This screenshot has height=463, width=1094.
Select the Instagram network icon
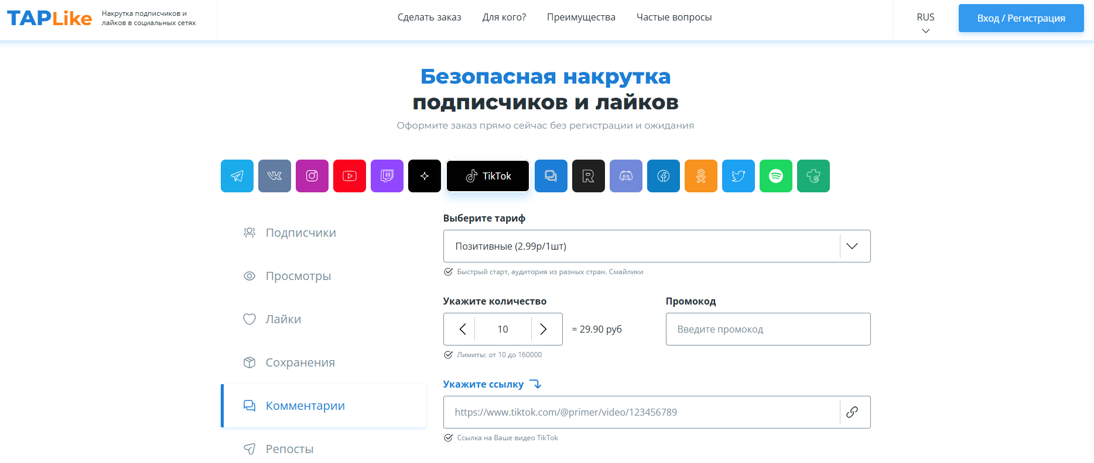coord(312,176)
